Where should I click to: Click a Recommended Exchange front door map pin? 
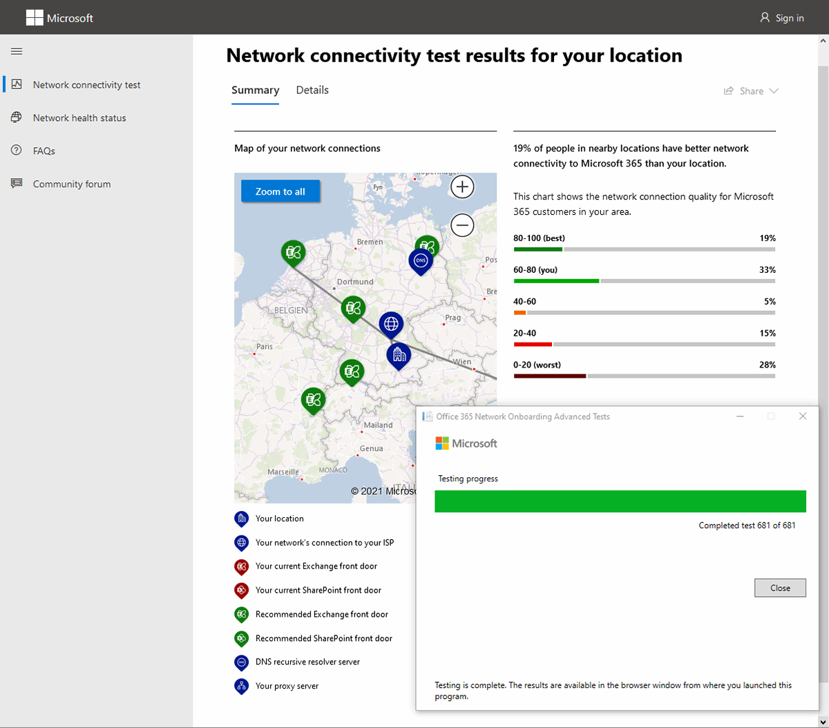[x=354, y=308]
